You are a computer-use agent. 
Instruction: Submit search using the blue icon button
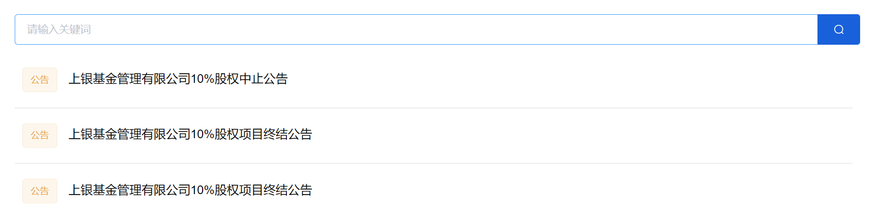coord(838,29)
